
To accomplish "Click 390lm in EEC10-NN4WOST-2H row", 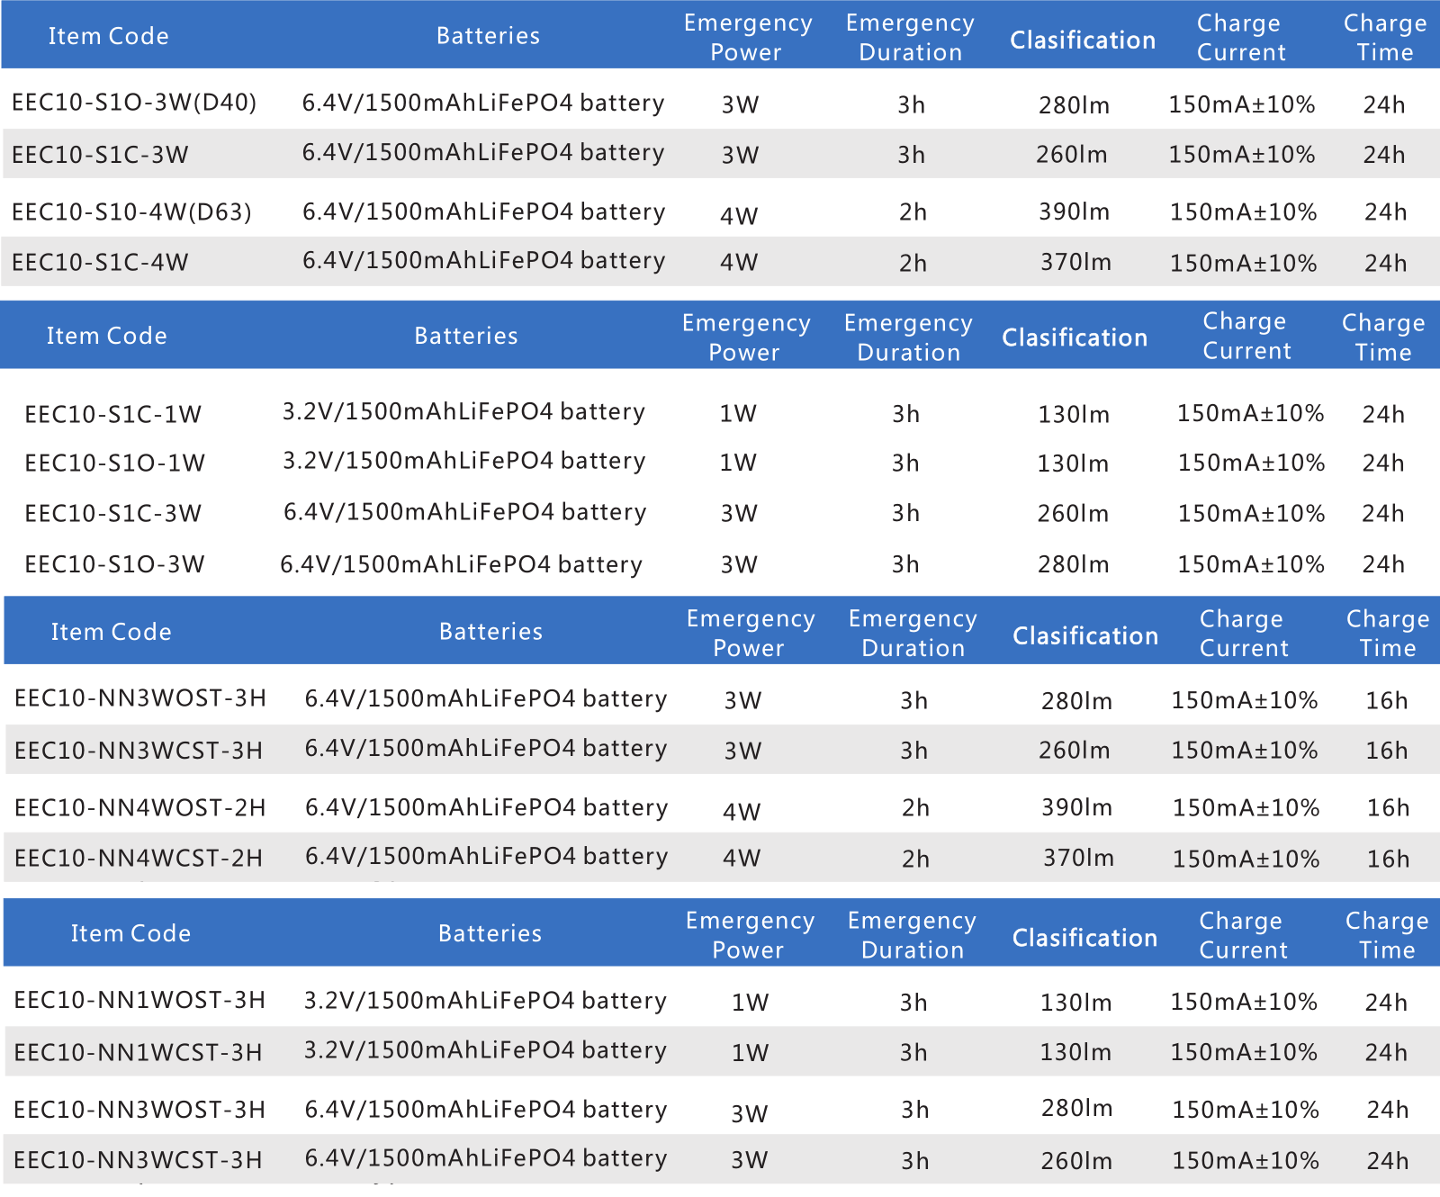I will click(1076, 808).
